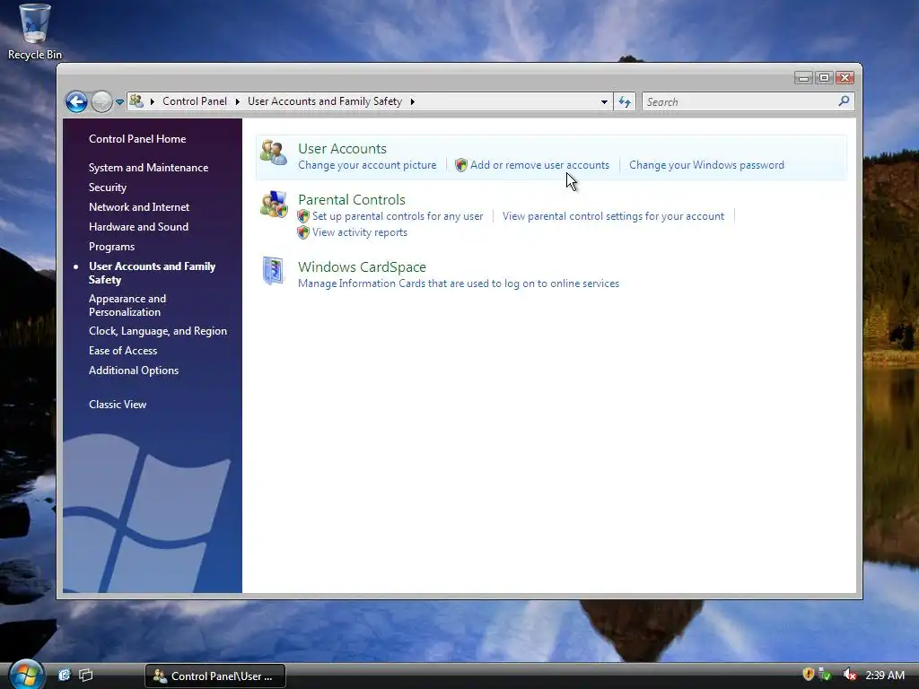
Task: Click shield icon beside View activity reports
Action: (x=303, y=232)
